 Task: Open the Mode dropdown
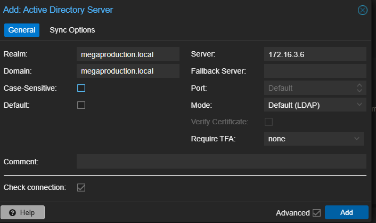tap(314, 105)
